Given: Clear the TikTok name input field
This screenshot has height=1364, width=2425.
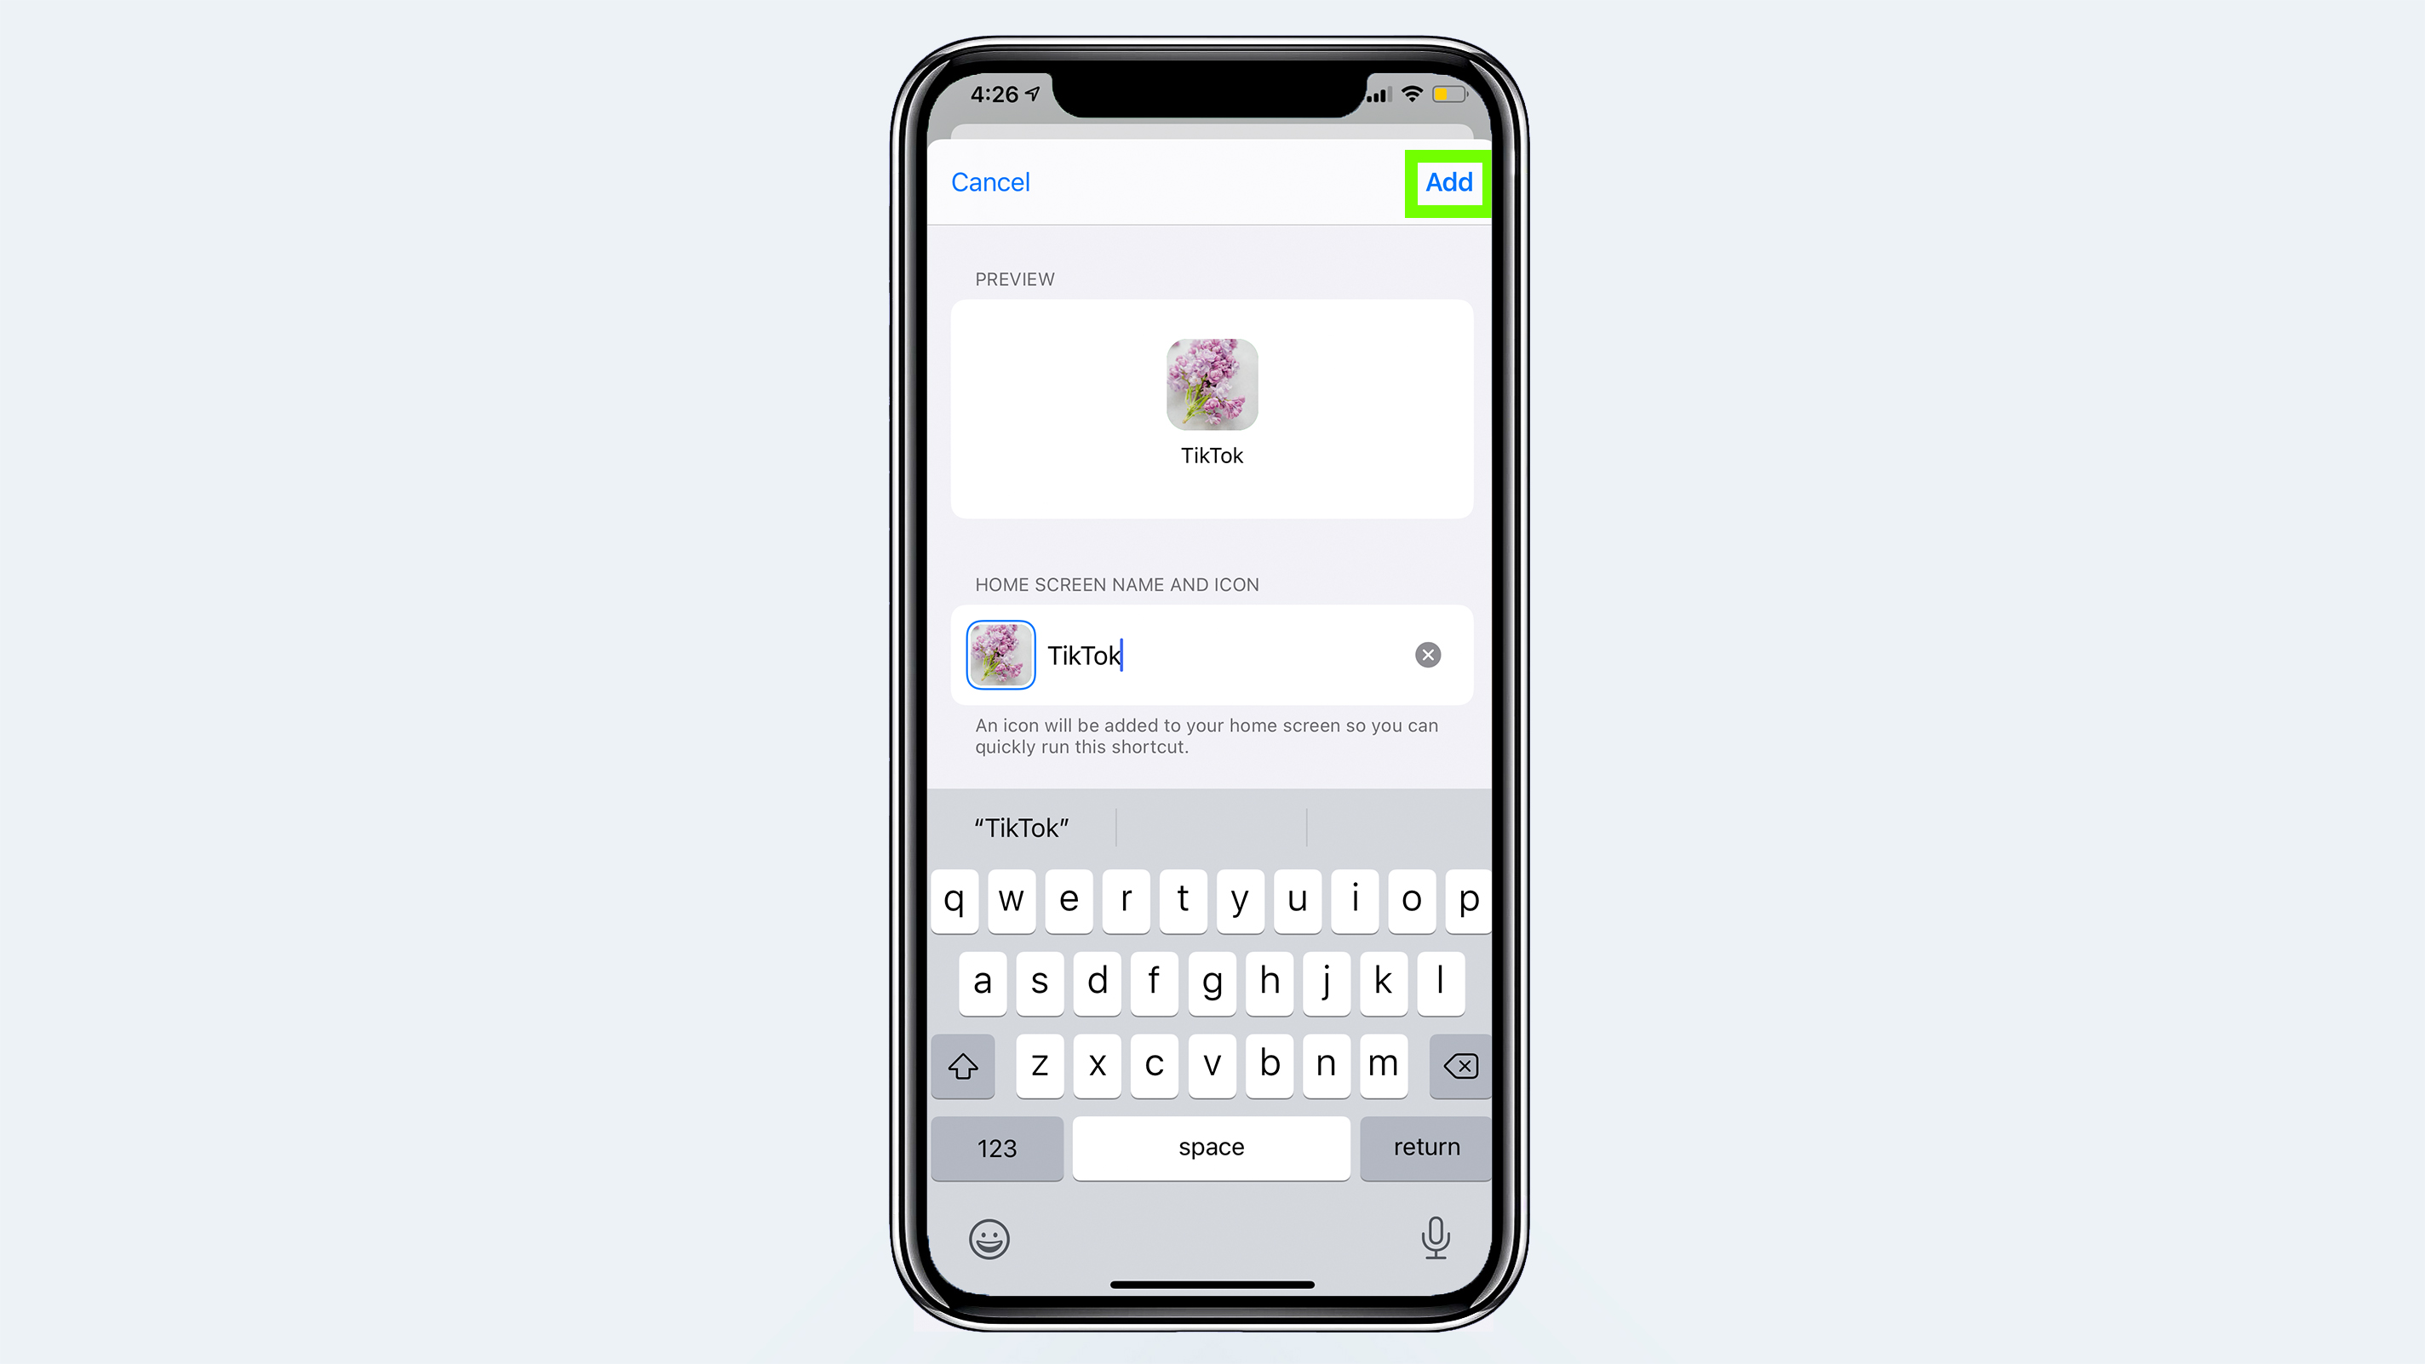Looking at the screenshot, I should click(x=1427, y=655).
